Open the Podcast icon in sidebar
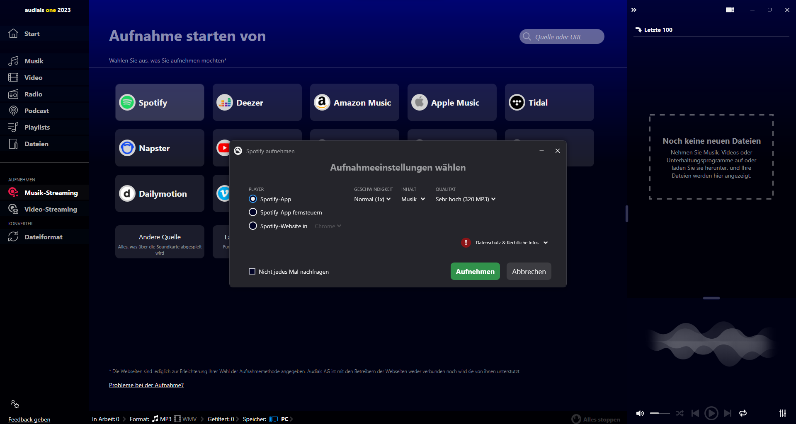Image resolution: width=796 pixels, height=424 pixels. coord(13,111)
